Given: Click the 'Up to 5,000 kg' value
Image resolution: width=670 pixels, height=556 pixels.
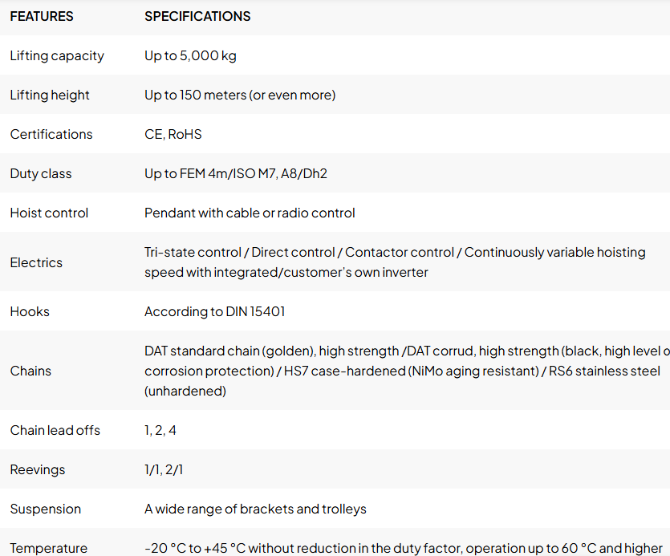Looking at the screenshot, I should [190, 55].
